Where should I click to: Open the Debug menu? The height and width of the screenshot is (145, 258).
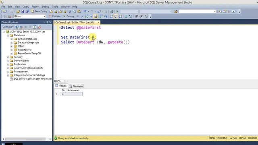click(x=46, y=6)
